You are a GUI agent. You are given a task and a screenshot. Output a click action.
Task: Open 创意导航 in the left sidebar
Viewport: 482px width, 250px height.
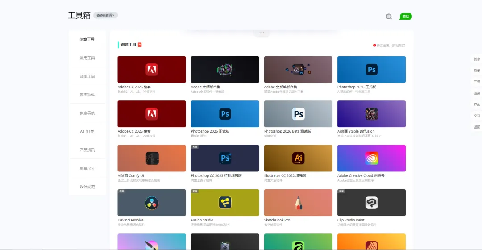click(x=87, y=113)
